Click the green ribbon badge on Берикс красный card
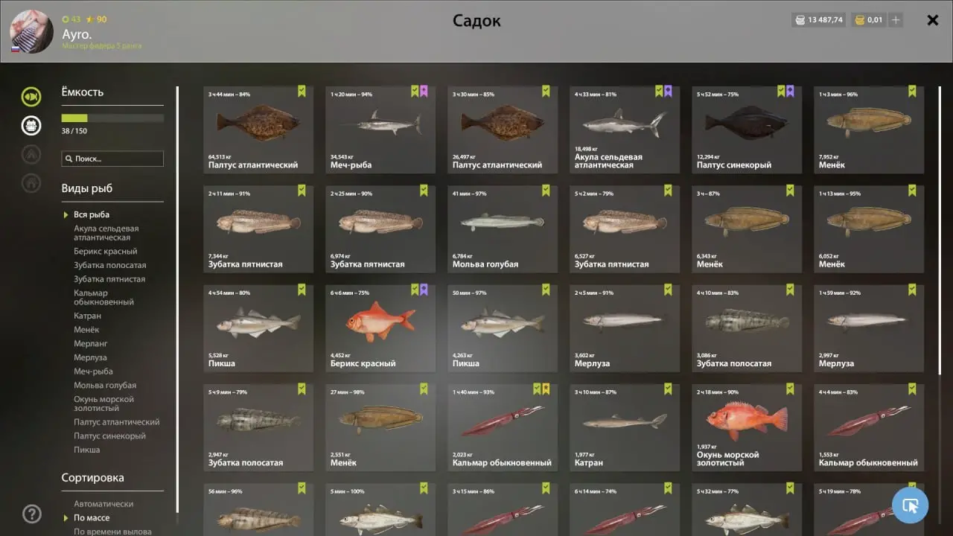Viewport: 953px width, 536px height. [x=415, y=290]
